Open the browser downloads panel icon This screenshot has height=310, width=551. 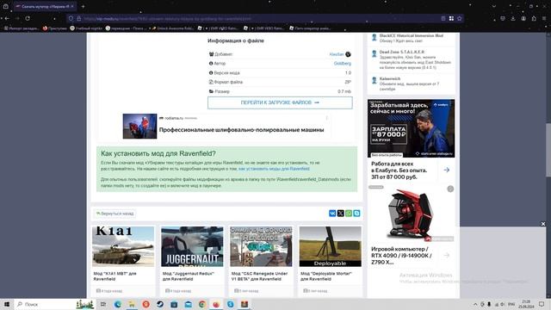point(513,19)
